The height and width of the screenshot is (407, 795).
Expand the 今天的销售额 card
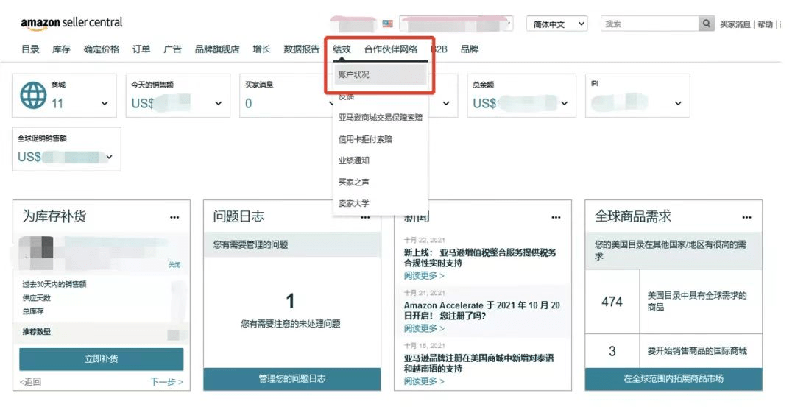click(218, 104)
